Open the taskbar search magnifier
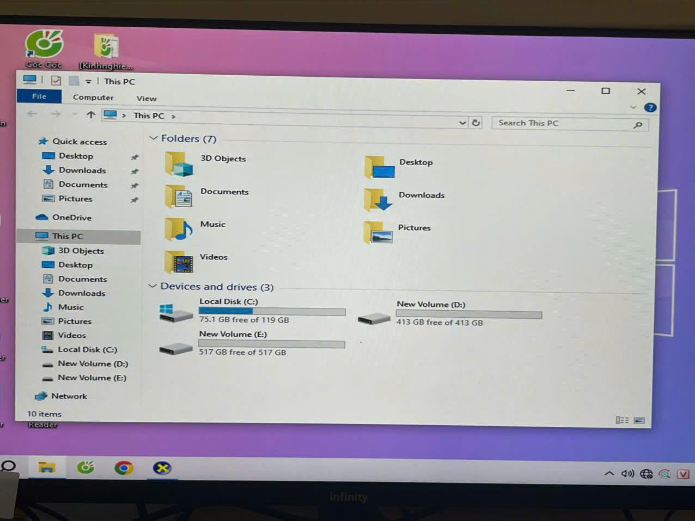The width and height of the screenshot is (695, 521). [x=8, y=467]
